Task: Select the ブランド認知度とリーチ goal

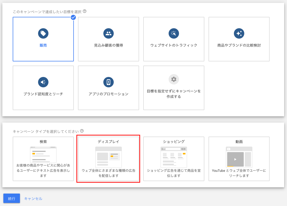Action: (43, 88)
